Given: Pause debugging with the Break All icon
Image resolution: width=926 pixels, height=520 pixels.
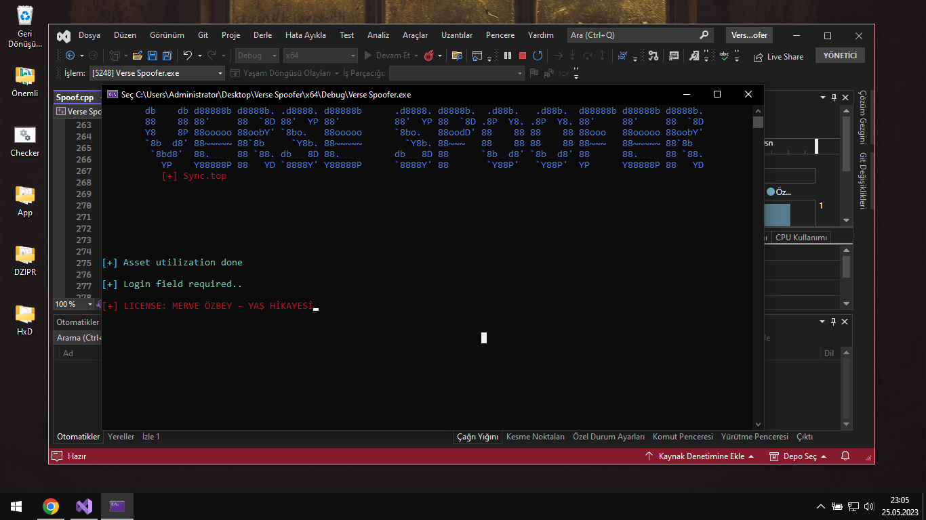Looking at the screenshot, I should (x=508, y=56).
